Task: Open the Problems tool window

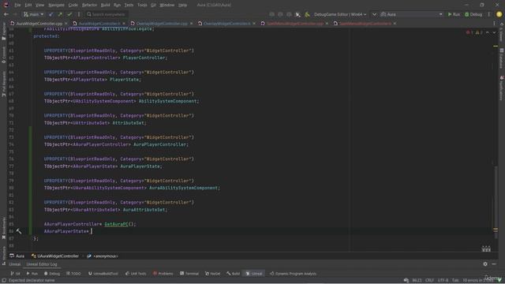Action: point(163,274)
